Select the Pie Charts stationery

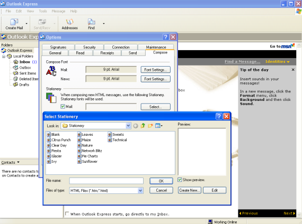[x=87, y=156]
